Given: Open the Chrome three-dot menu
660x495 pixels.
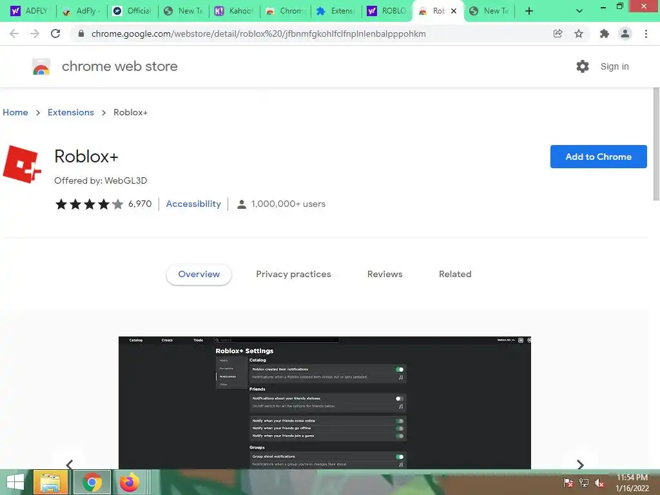Looking at the screenshot, I should coord(646,34).
